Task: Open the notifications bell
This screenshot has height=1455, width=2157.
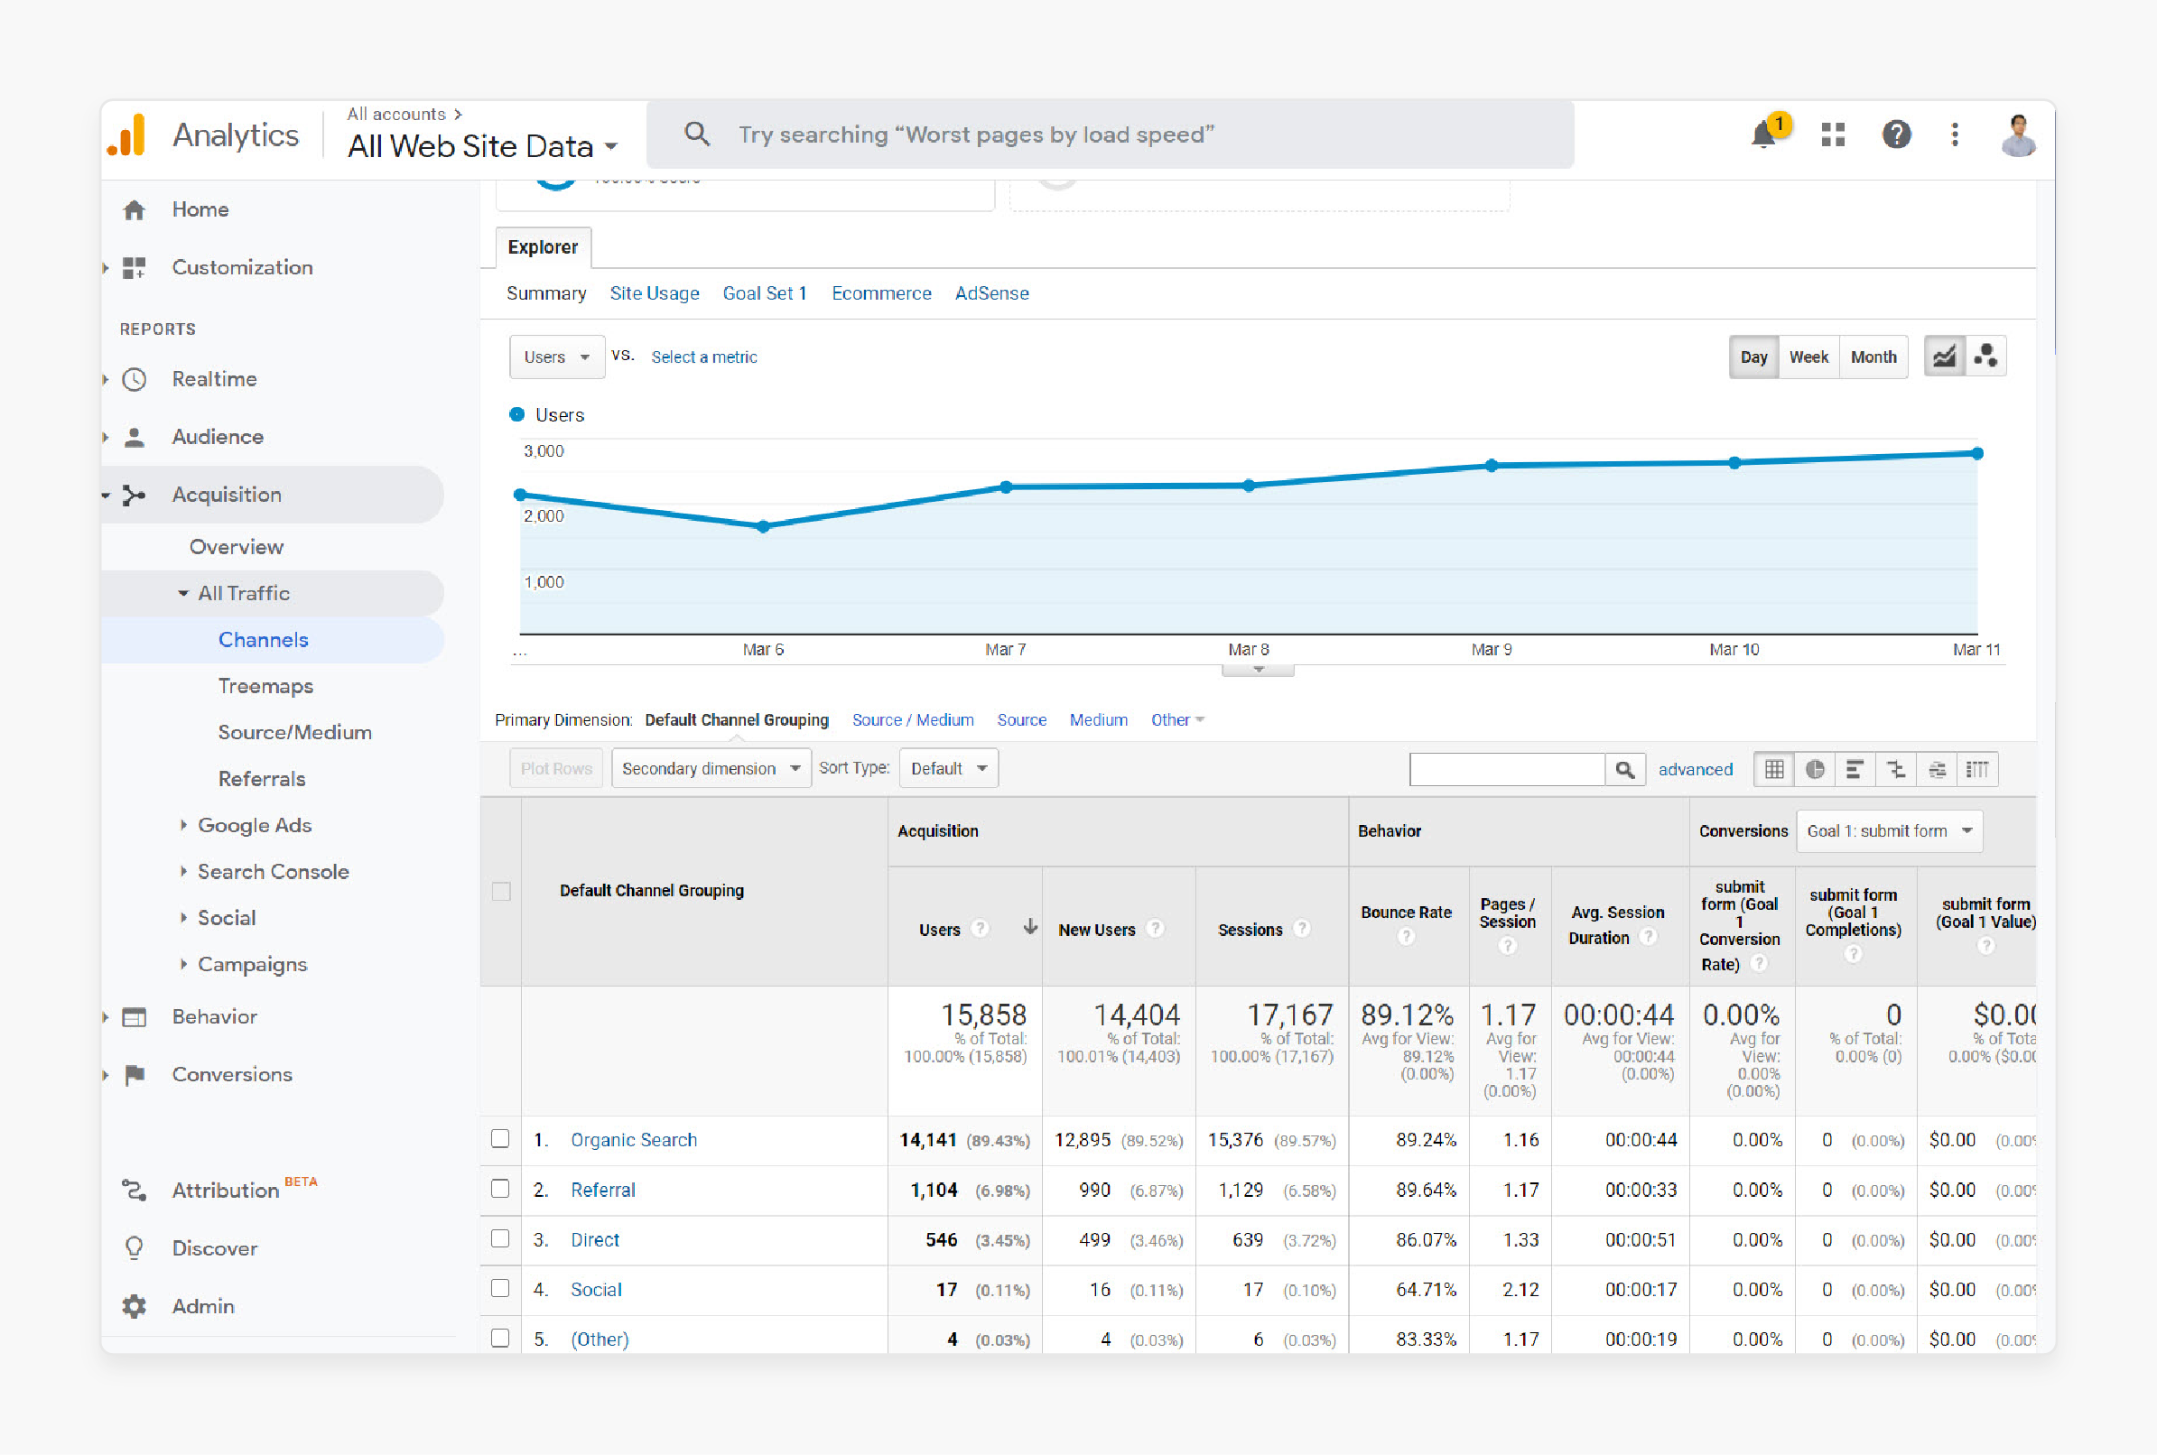Action: (x=1764, y=135)
